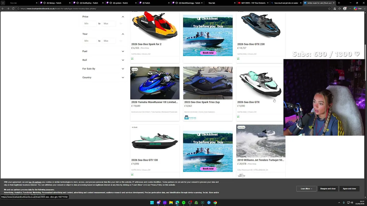Click the Marine Unlimited dealer logo
This screenshot has width=367, height=206.
[x=190, y=117]
